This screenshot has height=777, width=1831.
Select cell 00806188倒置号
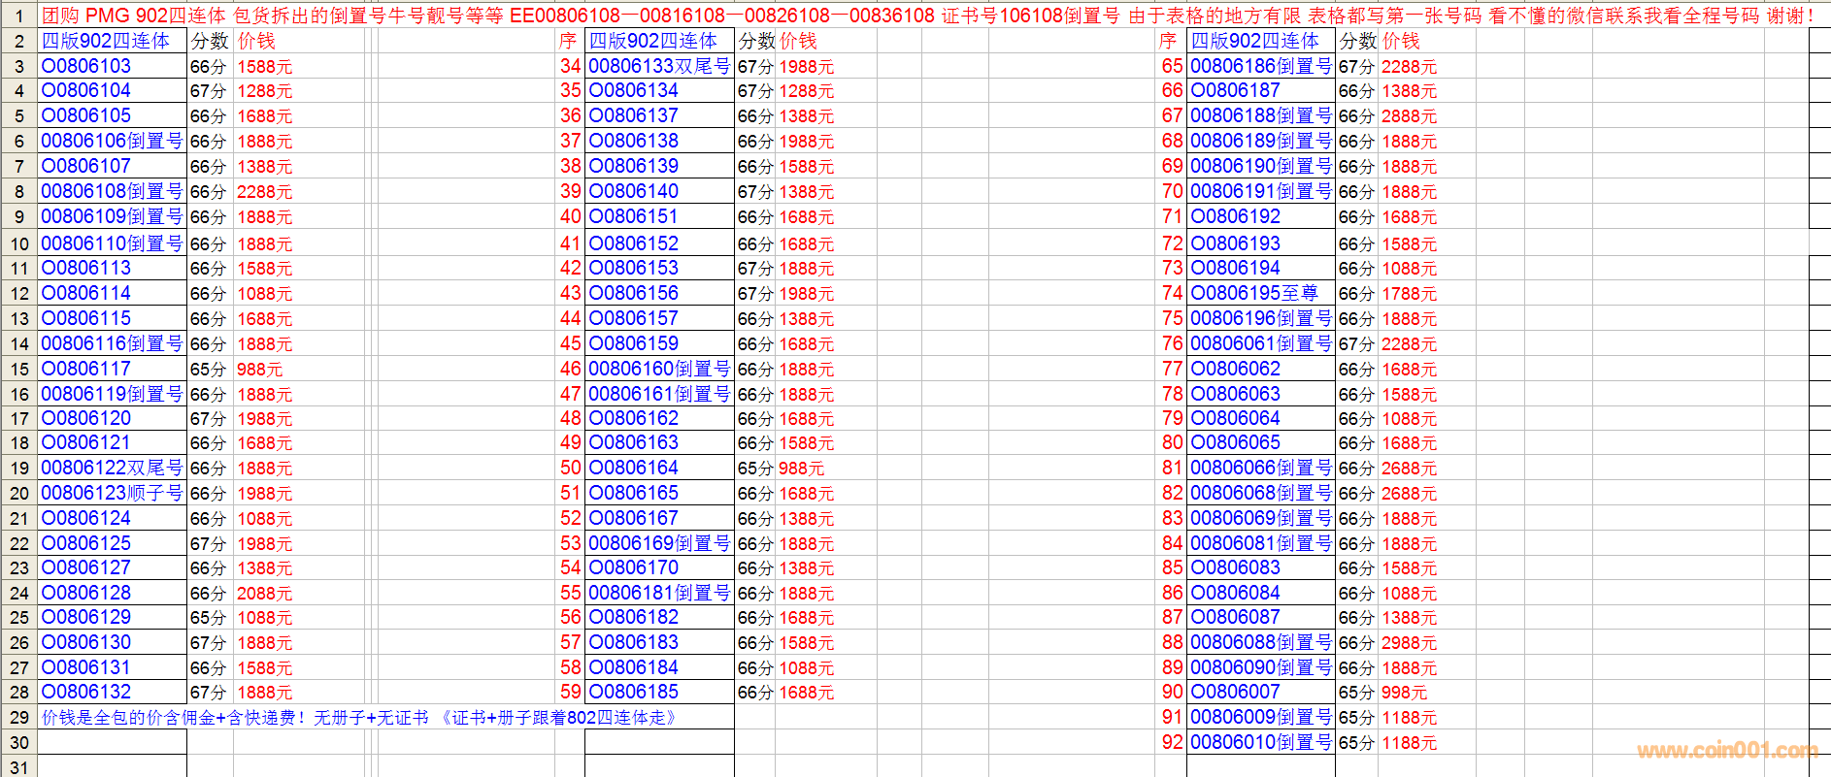[x=1260, y=116]
